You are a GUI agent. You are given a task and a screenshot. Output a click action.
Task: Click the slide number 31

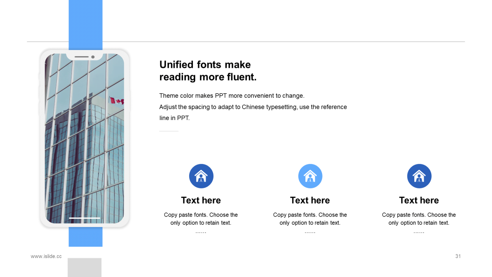(x=458, y=256)
